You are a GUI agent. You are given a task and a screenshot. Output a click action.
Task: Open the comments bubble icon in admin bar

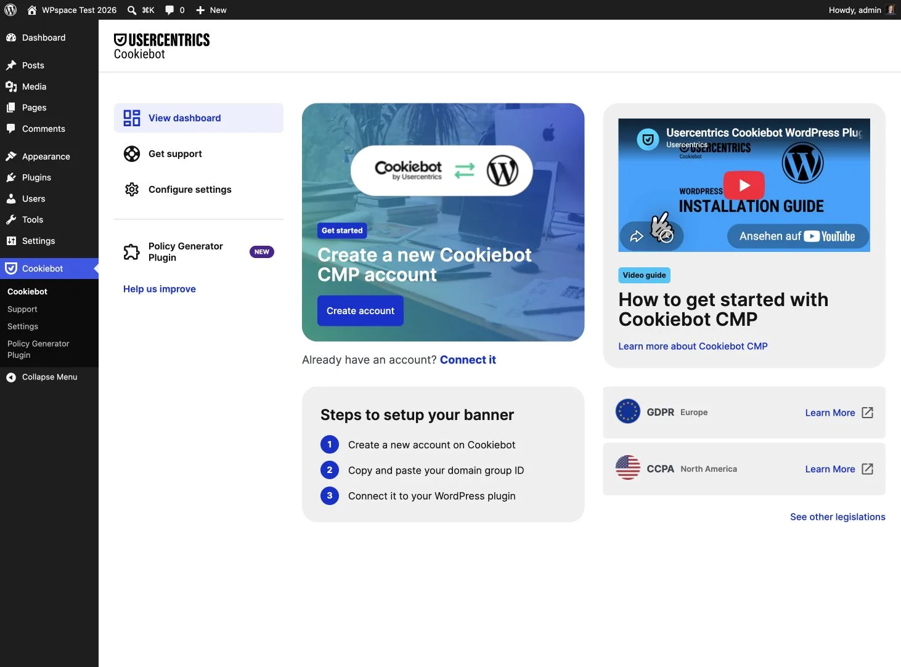(x=169, y=10)
